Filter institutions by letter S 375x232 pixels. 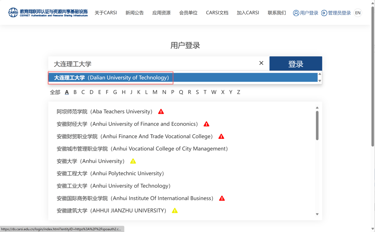click(197, 92)
